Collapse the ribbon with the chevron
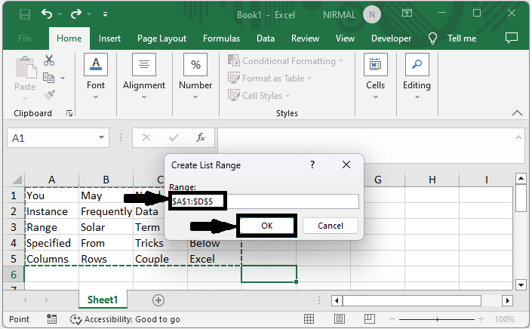The width and height of the screenshot is (532, 329). [x=517, y=113]
